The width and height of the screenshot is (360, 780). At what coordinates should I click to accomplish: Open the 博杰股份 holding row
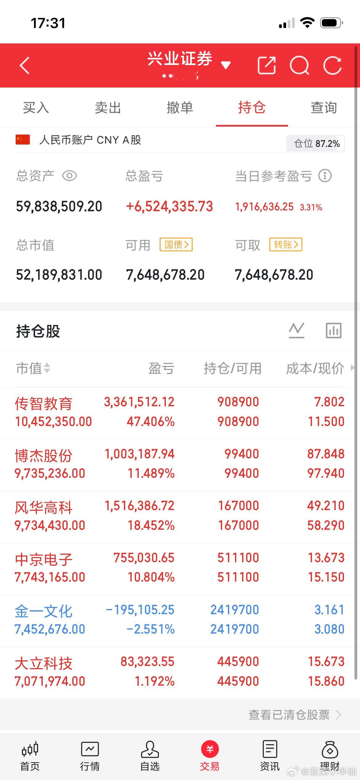180,465
